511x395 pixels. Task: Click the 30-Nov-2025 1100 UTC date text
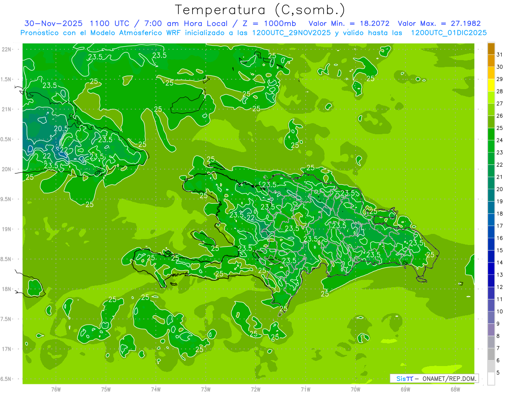(74, 23)
